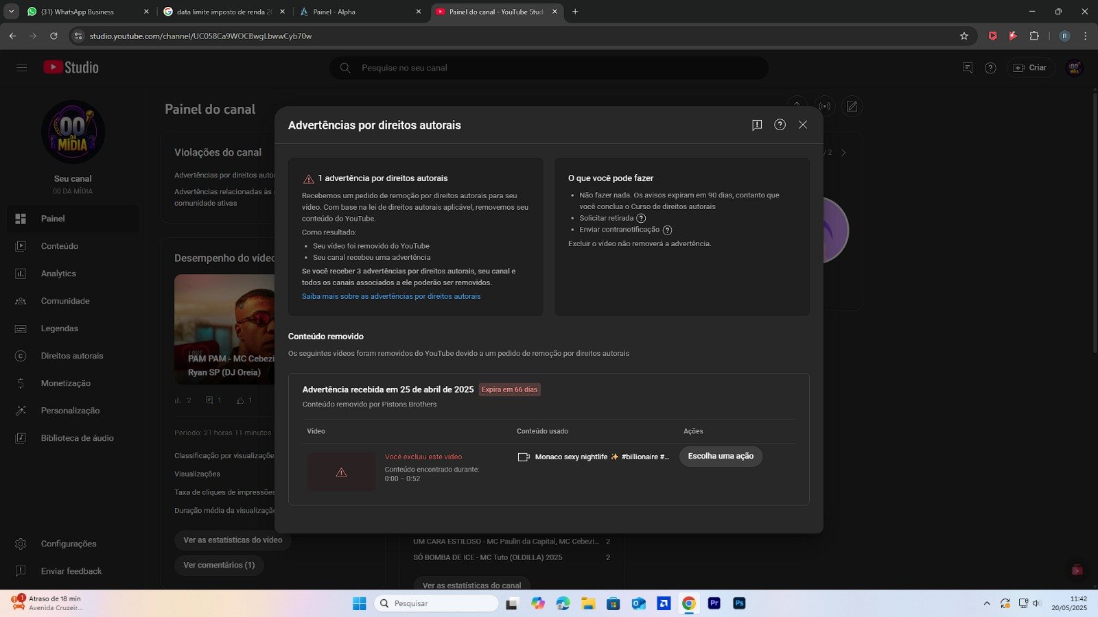Show hidden system tray icons

987,603
